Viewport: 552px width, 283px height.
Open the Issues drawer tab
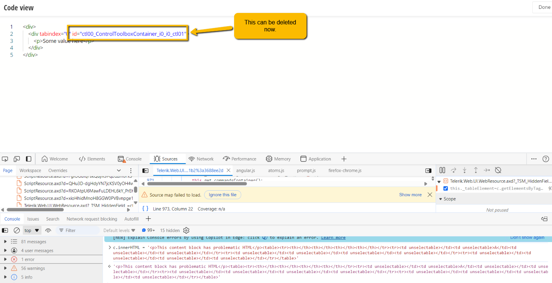pos(33,219)
